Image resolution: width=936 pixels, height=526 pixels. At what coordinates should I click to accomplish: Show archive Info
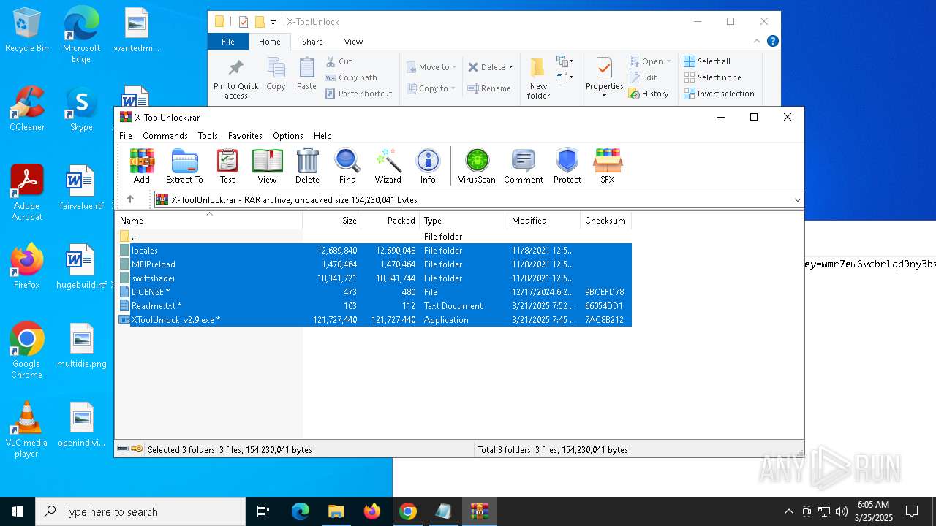[x=428, y=166]
